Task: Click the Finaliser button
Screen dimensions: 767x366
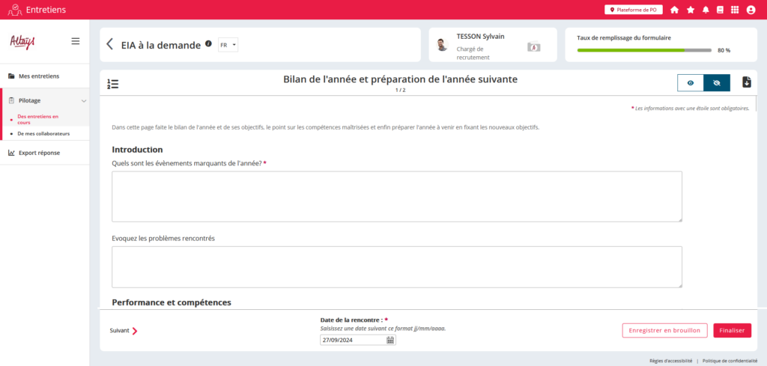Action: [x=732, y=331]
